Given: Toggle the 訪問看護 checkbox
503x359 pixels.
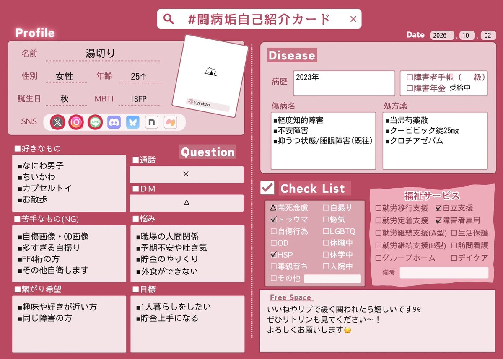Looking at the screenshot, I should tap(454, 245).
